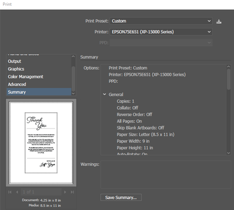Image resolution: width=234 pixels, height=210 pixels.
Task: Click the save print preset icon
Action: click(219, 22)
